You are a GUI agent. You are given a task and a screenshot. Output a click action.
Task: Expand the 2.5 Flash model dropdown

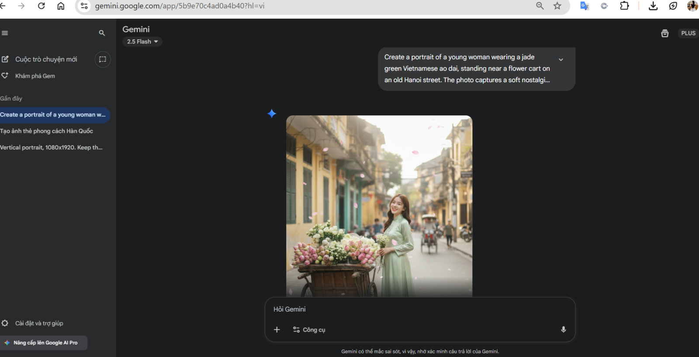point(142,42)
